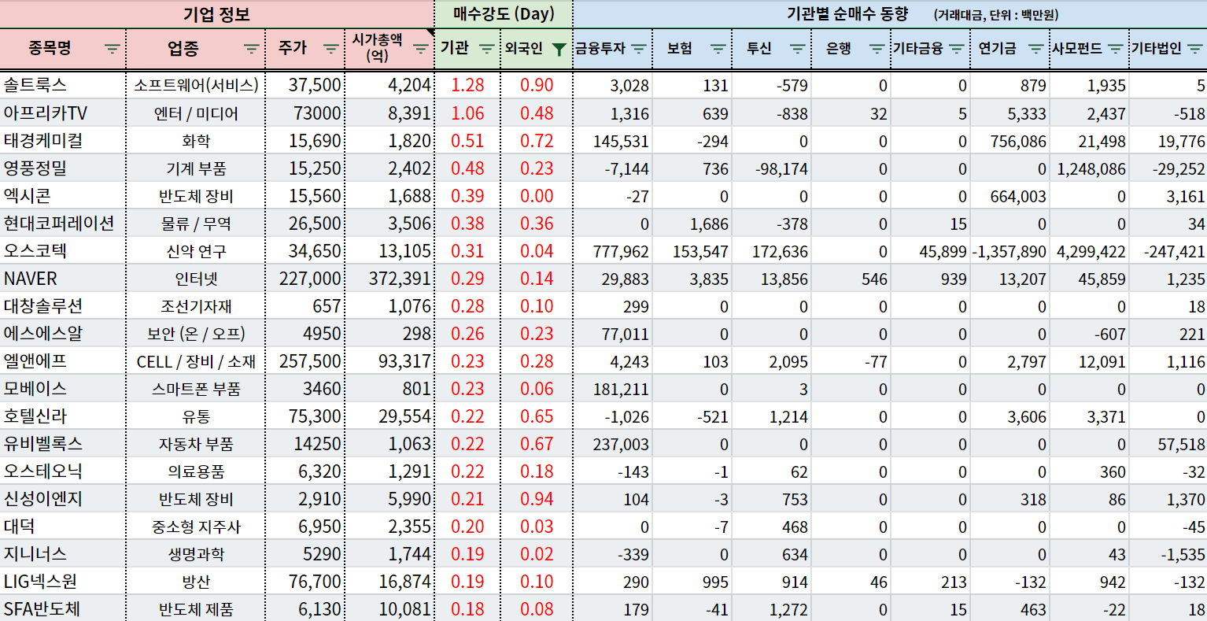This screenshot has width=1207, height=621.
Task: Select the LIG넥스원 cell
Action: (63, 581)
